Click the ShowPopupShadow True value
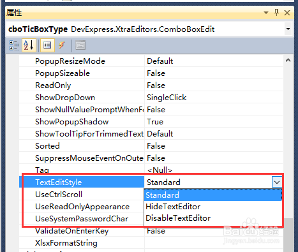This screenshot has height=252, width=298. coord(214,122)
